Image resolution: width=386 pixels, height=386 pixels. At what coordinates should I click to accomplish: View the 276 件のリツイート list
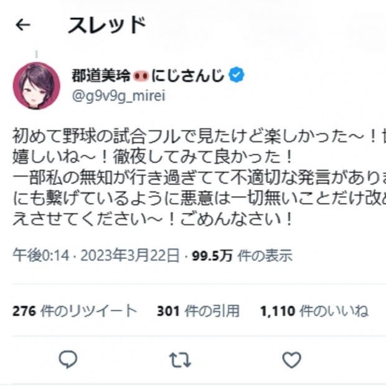pyautogui.click(x=74, y=311)
